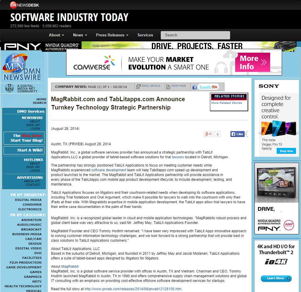Open the GAME DEVELOPMENT category

(24, 267)
